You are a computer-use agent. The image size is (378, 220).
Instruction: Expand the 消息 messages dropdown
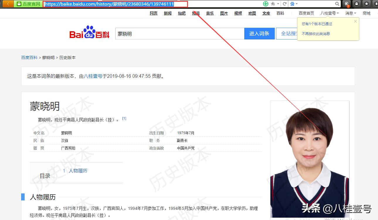350,13
